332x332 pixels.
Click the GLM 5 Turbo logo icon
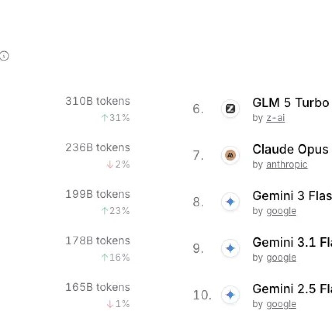tap(230, 109)
